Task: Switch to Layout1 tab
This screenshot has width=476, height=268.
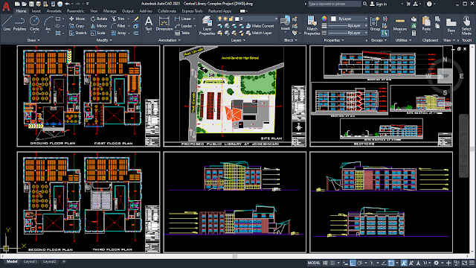Action: 30,261
